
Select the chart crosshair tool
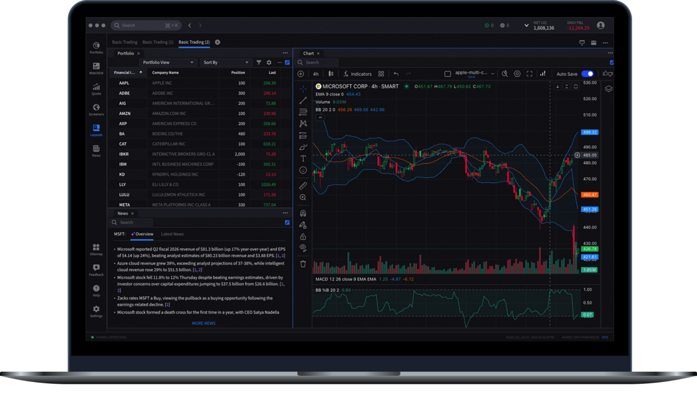303,89
